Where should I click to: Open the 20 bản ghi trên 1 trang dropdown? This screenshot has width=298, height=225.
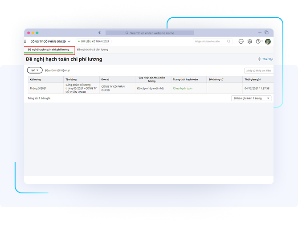pos(251,98)
